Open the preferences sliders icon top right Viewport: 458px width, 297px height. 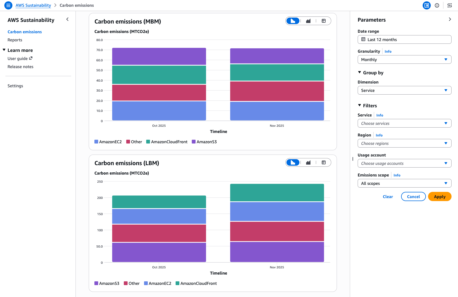pyautogui.click(x=450, y=5)
